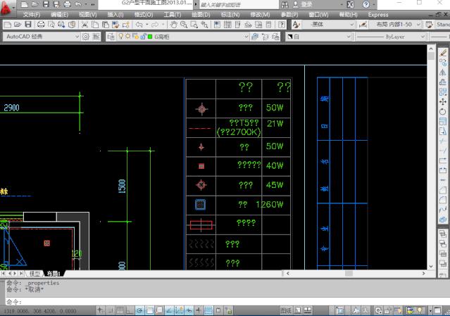450x316 pixels.
Task: Activate the Pan hand tool
Action: (x=173, y=25)
